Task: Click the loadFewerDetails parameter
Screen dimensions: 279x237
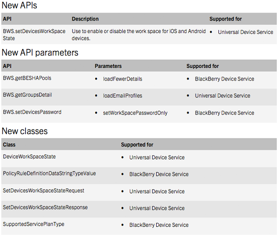Action: click(x=123, y=79)
